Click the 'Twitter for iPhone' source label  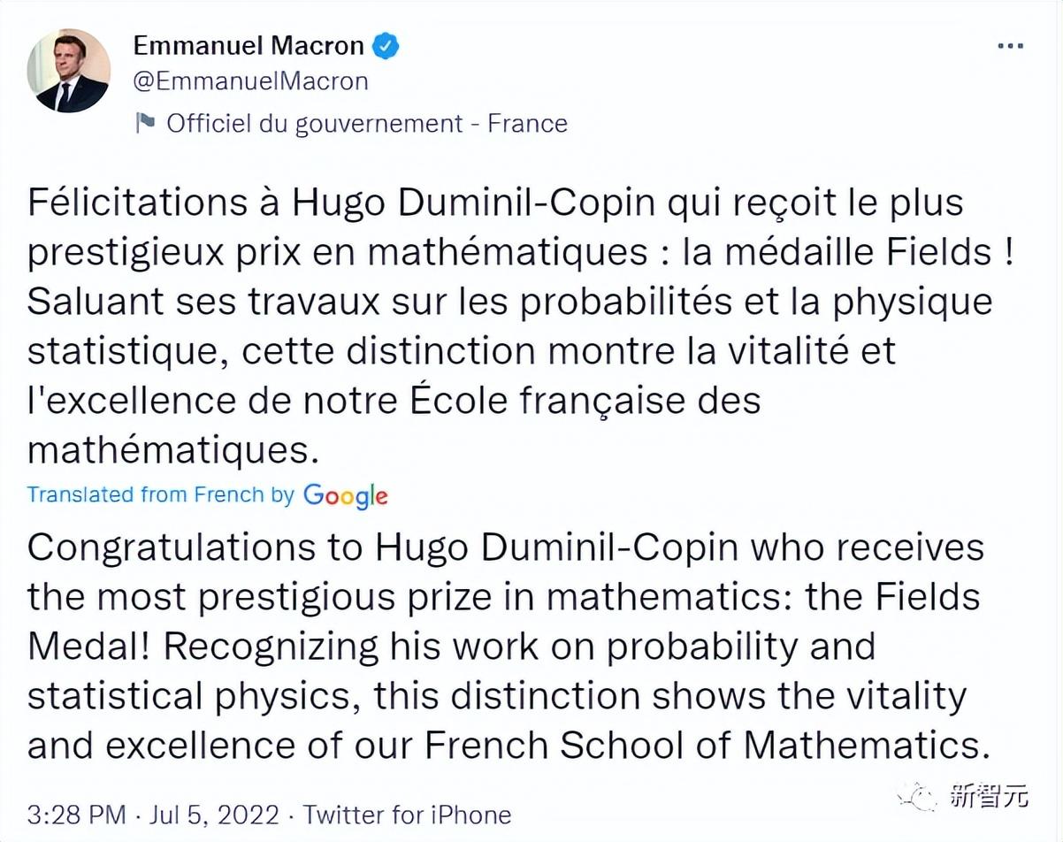tap(408, 814)
